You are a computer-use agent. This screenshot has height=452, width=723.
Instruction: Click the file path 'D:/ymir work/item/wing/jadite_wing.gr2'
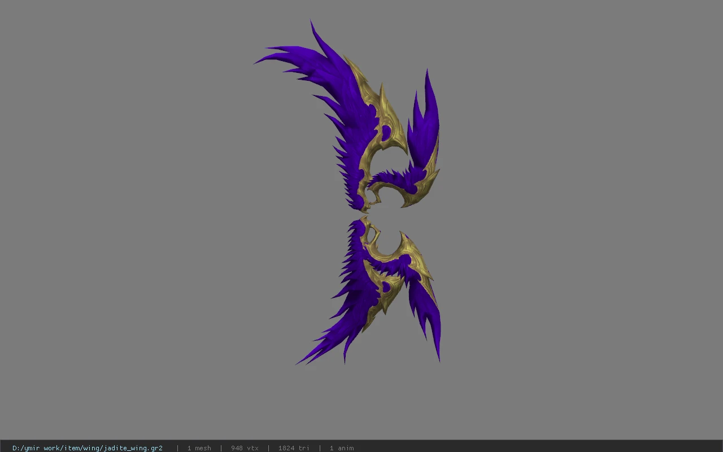click(x=88, y=448)
